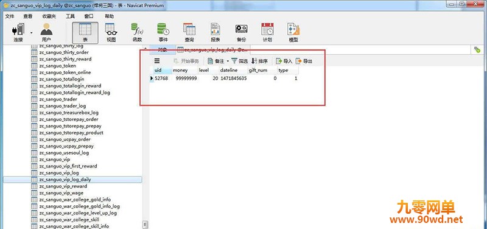The height and width of the screenshot is (229, 487).
Task: Open the hamburger menu in table toolbar
Action: (157, 61)
